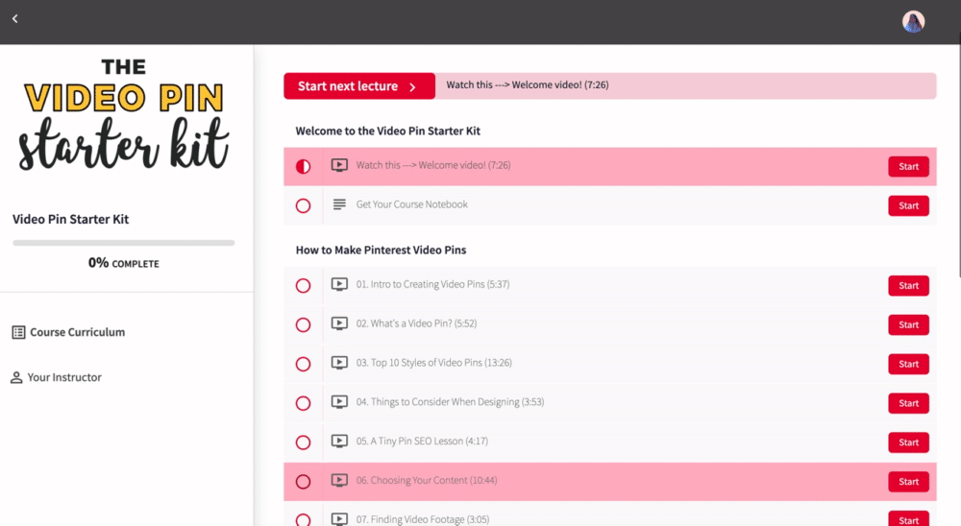This screenshot has height=526, width=961.
Task: Start Get Your Course Notebook
Action: (908, 205)
